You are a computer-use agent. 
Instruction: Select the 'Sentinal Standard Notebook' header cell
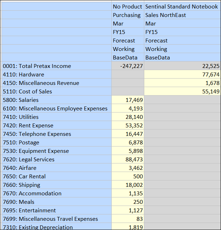(x=182, y=6)
